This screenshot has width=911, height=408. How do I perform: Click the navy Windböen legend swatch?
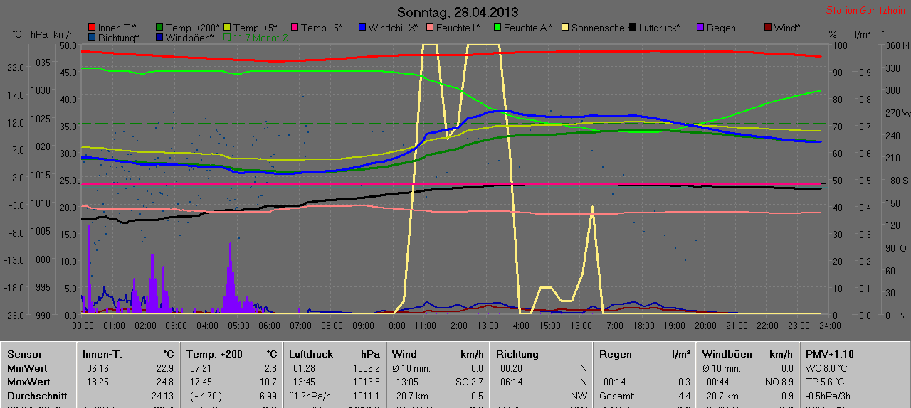point(159,37)
